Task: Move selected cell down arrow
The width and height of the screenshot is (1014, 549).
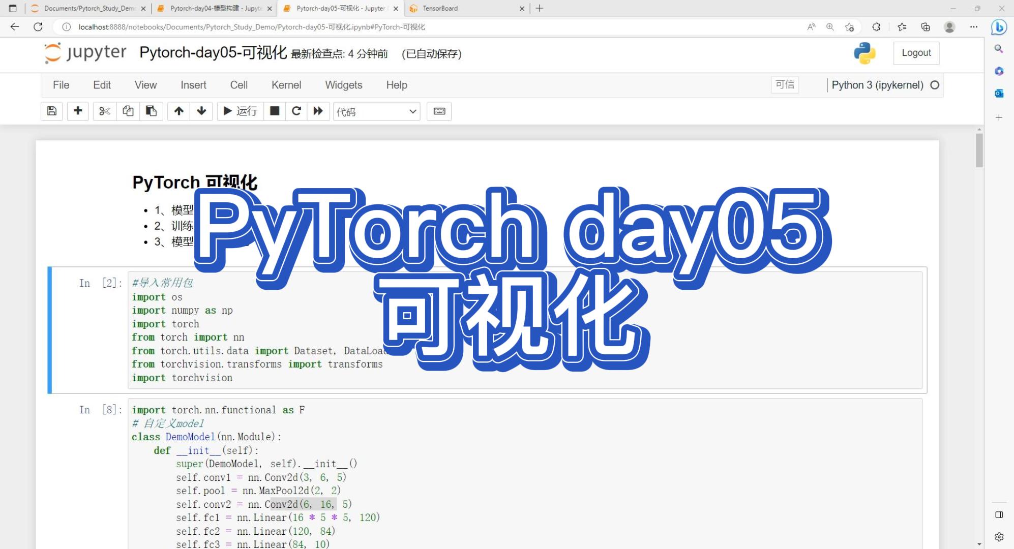Action: coord(201,111)
